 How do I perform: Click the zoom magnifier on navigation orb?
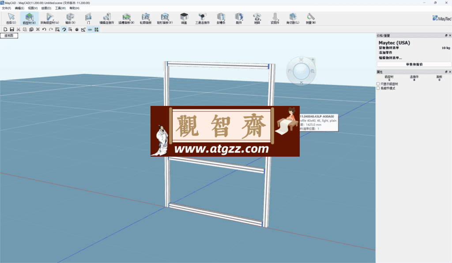[x=313, y=71]
